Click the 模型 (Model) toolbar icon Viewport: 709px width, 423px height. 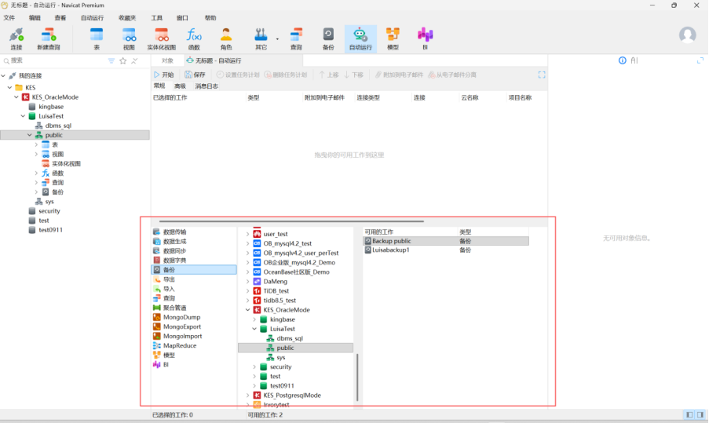click(x=393, y=38)
